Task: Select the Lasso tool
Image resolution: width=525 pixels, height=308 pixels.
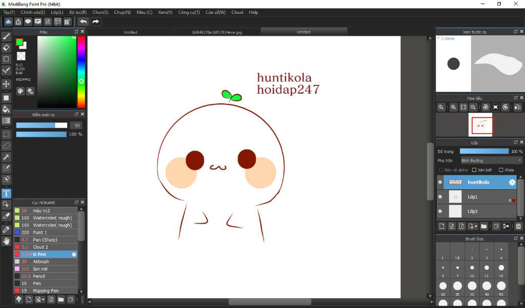Action: (x=6, y=146)
